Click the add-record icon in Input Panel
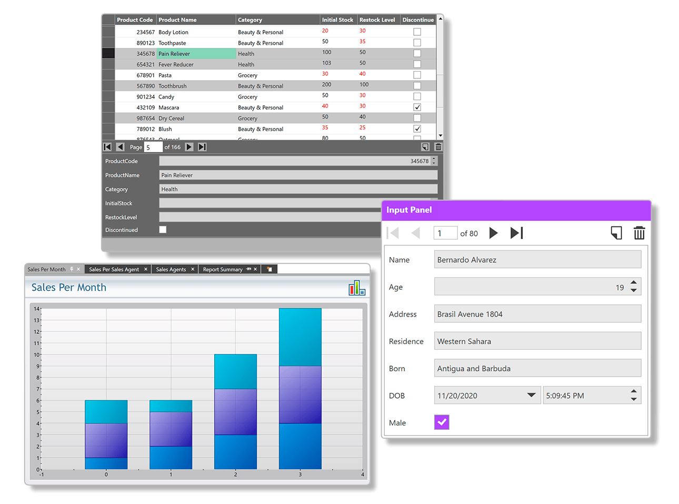Viewport: 679px width, 504px height. pyautogui.click(x=616, y=233)
